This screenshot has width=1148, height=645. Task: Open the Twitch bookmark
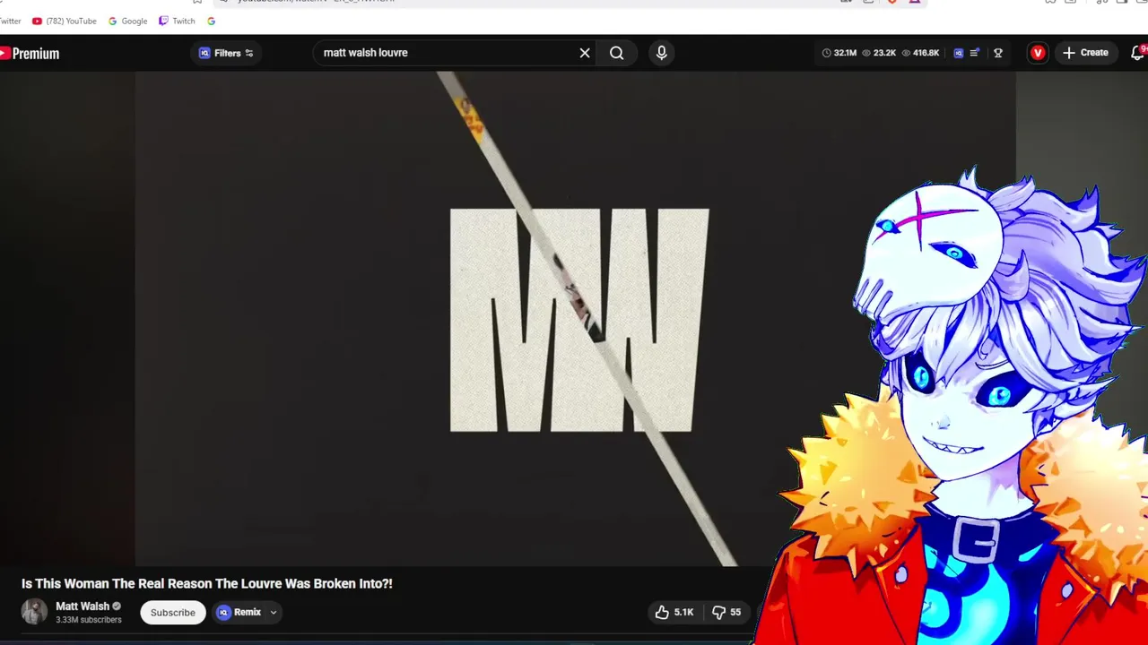[177, 21]
